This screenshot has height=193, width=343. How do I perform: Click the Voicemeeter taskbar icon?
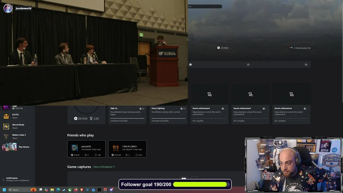(105, 190)
